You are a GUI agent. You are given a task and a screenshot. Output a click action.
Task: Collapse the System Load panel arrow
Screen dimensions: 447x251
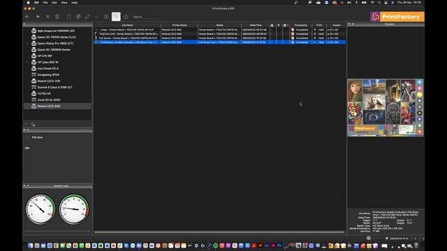(x=24, y=186)
